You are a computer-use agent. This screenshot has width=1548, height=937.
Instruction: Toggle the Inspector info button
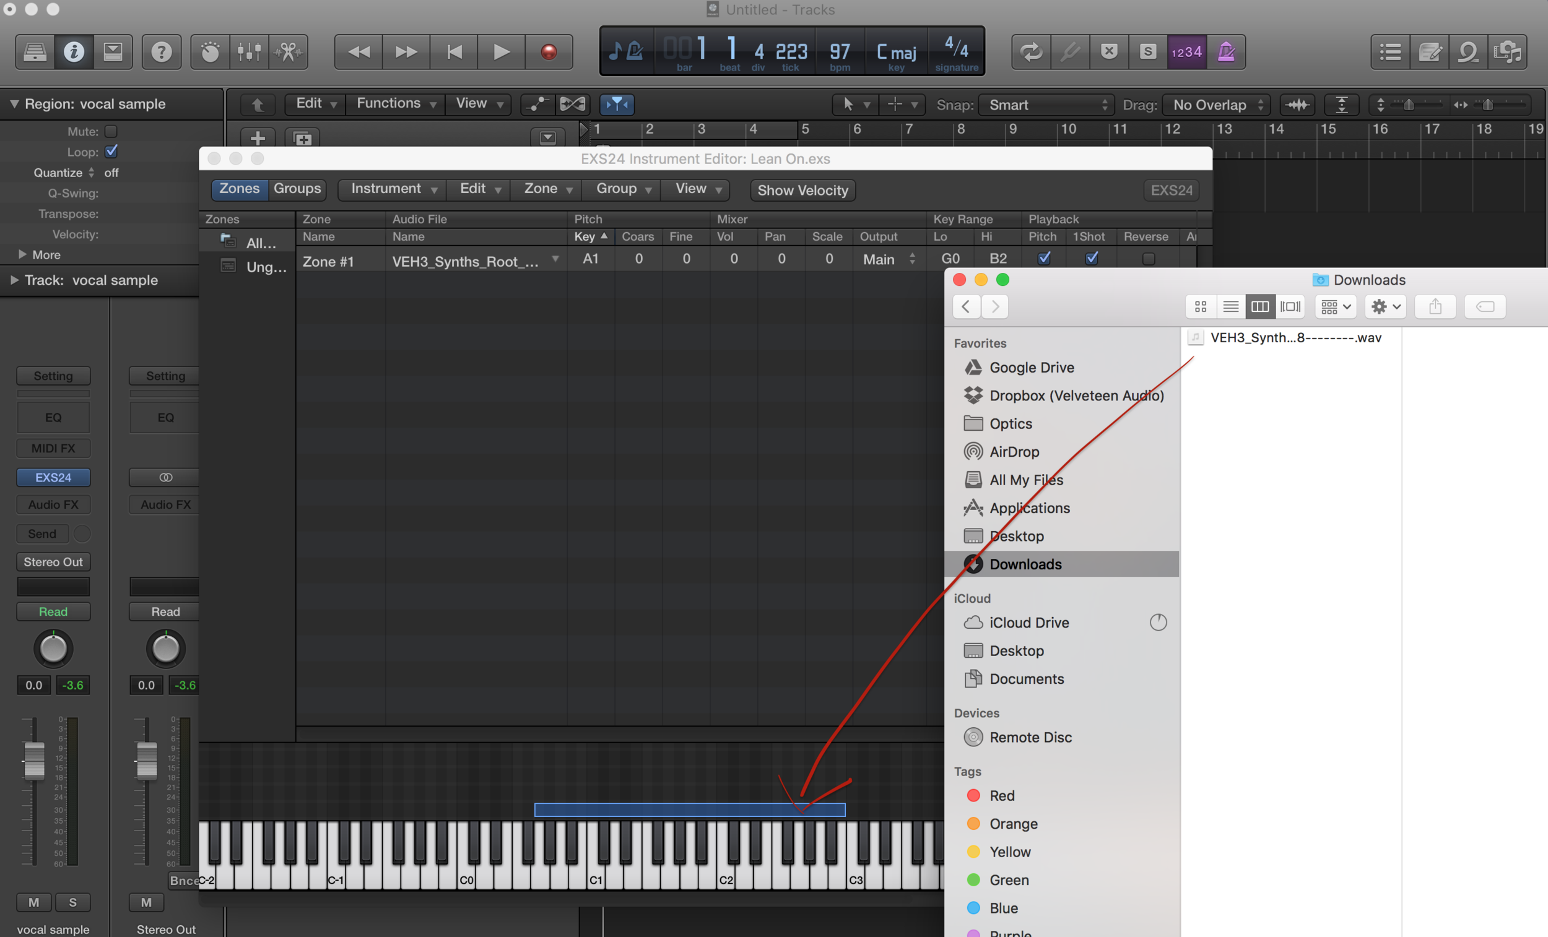[74, 51]
